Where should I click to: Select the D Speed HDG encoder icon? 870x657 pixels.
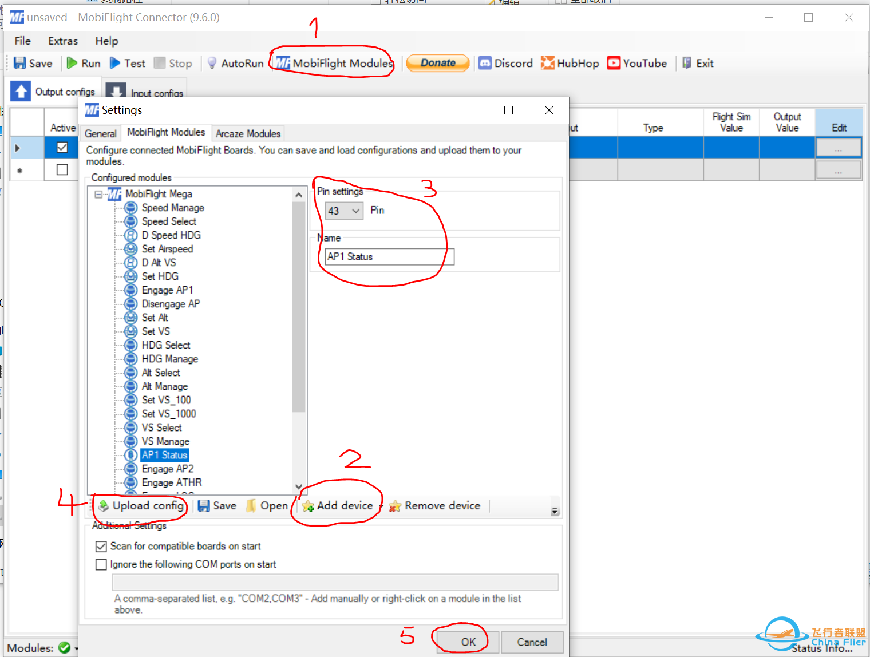point(131,235)
